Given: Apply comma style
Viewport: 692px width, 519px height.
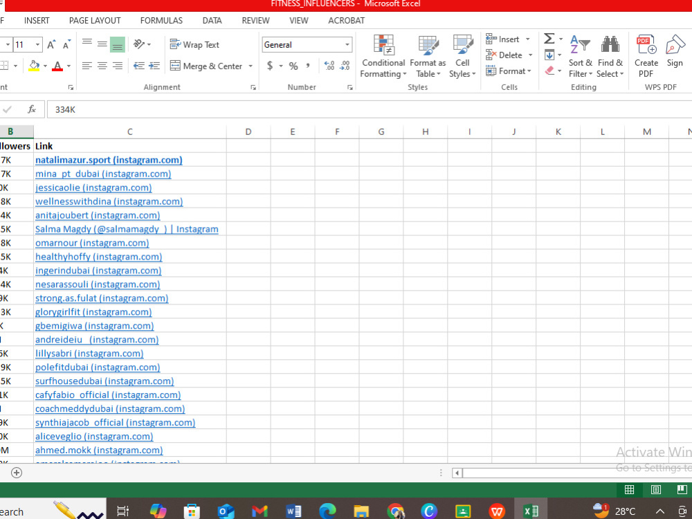Looking at the screenshot, I should (308, 66).
